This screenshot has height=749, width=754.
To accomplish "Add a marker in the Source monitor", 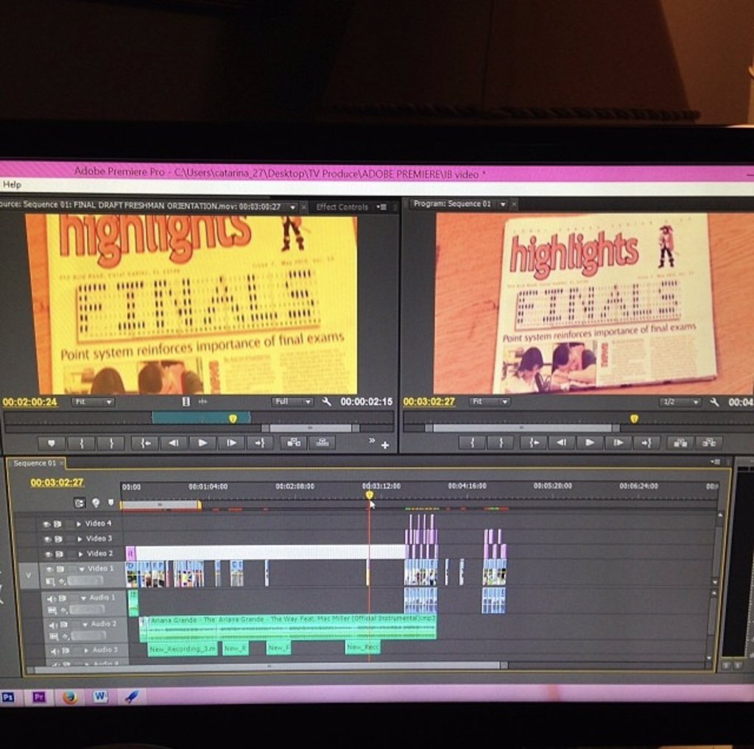I will [x=51, y=443].
